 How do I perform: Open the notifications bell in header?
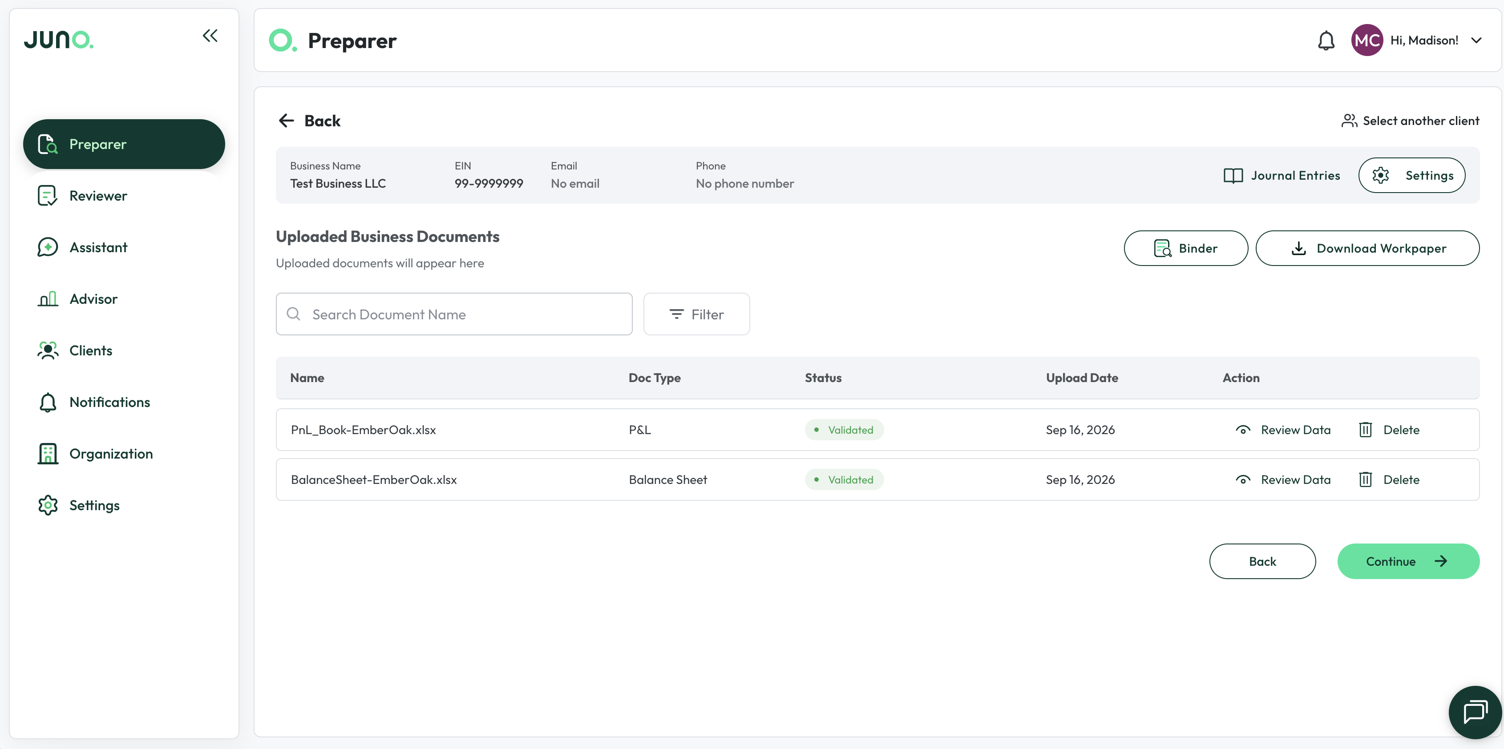coord(1326,40)
